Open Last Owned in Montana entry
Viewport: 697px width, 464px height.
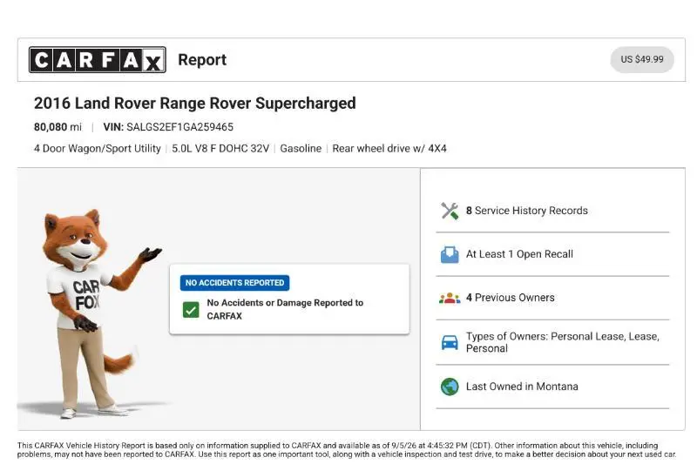click(552, 387)
